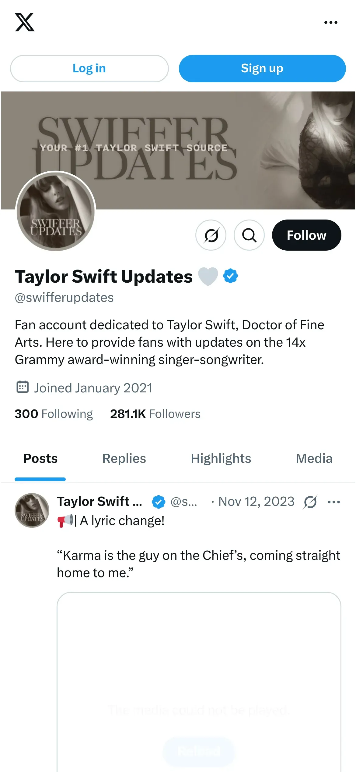The height and width of the screenshot is (772, 356).
Task: Select the Posts tab
Action: [x=40, y=459]
